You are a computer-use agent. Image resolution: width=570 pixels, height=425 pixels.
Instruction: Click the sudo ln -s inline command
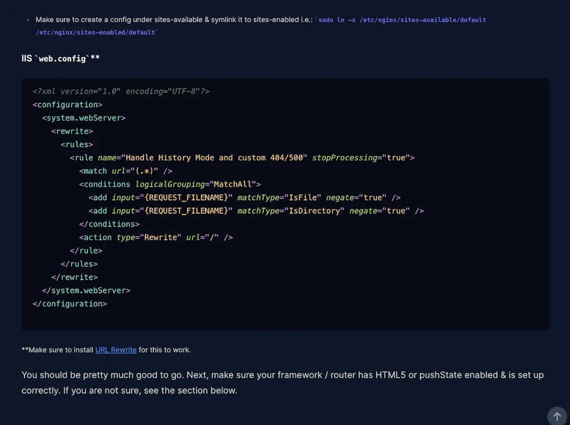tap(401, 20)
